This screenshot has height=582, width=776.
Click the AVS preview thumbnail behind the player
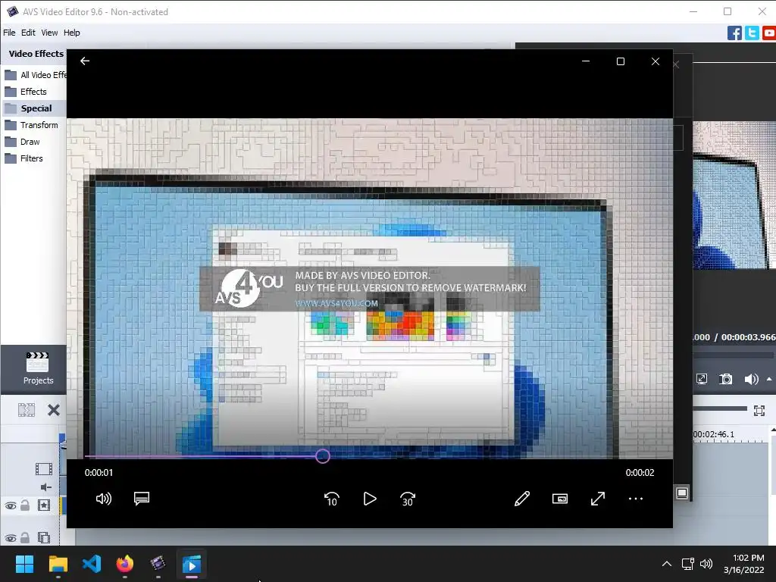[734, 195]
